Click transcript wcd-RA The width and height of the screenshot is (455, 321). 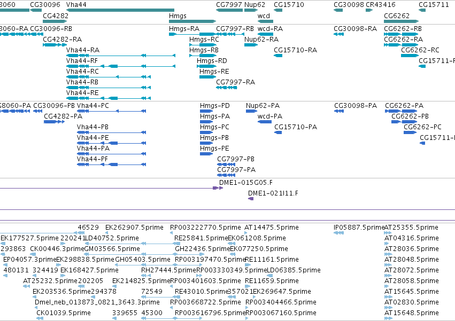point(270,29)
